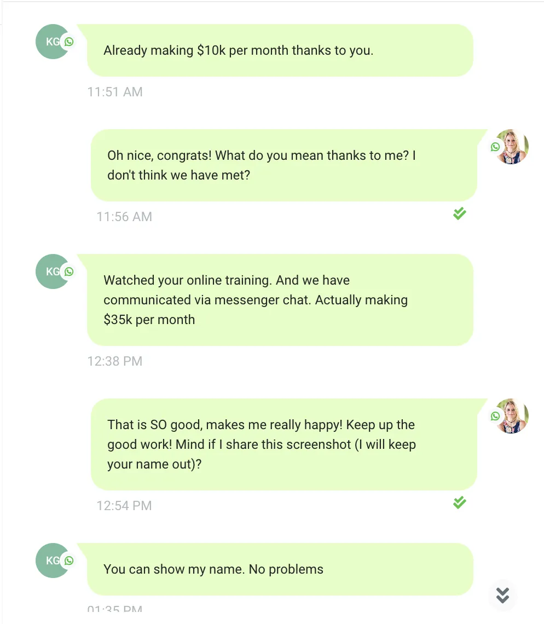Click the double-check read receipt at 11:56 AM
544x624 pixels.
460,213
